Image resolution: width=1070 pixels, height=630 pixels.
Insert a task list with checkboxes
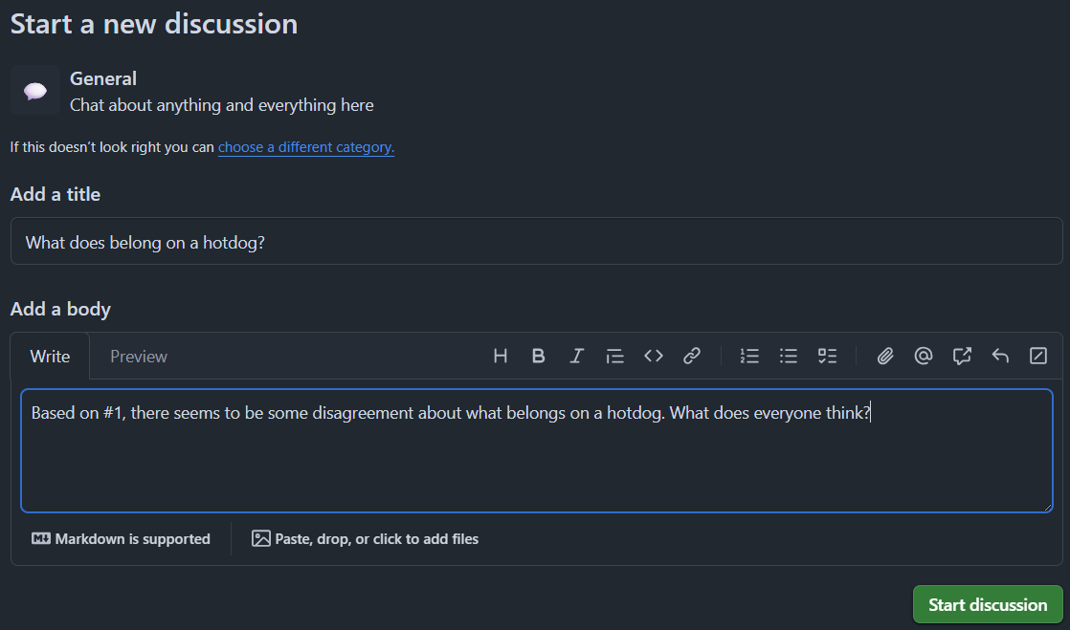click(x=827, y=356)
